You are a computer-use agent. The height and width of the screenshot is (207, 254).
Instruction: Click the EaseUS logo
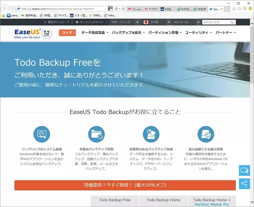27,34
